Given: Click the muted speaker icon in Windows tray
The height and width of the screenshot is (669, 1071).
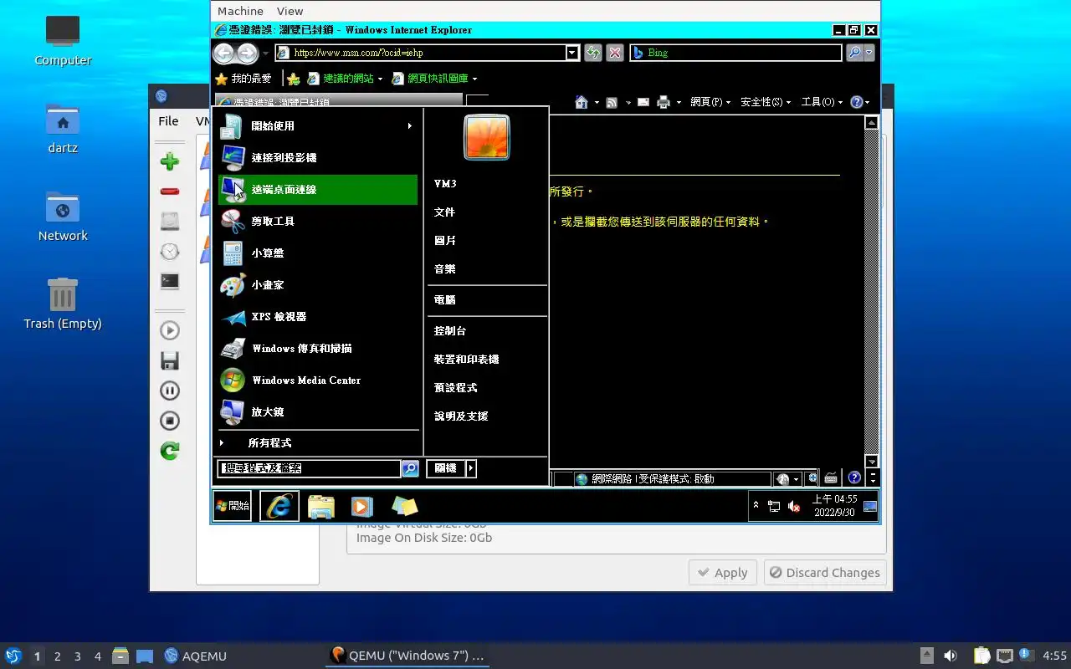Looking at the screenshot, I should [x=795, y=506].
